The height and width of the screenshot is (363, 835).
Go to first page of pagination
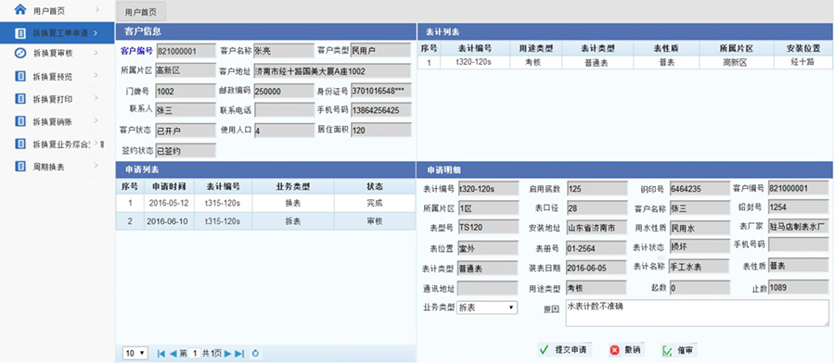point(161,354)
